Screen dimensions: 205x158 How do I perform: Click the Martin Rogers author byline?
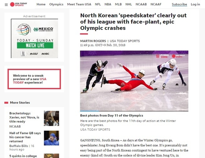click(93, 41)
